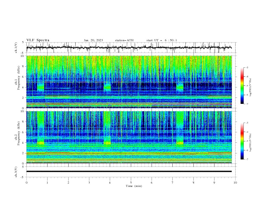The height and width of the screenshot is (205, 265).
Task: Click the time axis tick label "1"
Action: pos(47,183)
